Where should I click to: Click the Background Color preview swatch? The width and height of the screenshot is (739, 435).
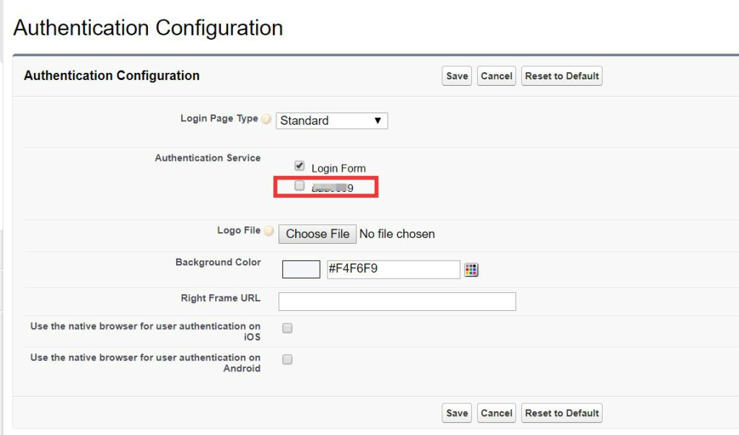coord(301,270)
